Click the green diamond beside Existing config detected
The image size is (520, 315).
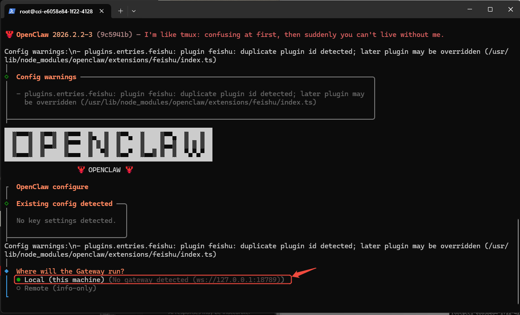7,203
